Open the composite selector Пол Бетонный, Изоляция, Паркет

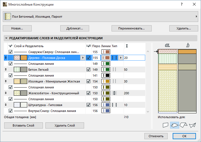click(100, 17)
